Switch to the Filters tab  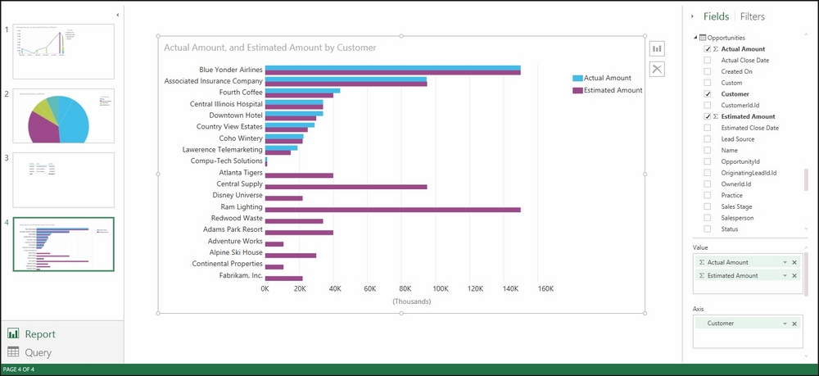752,16
